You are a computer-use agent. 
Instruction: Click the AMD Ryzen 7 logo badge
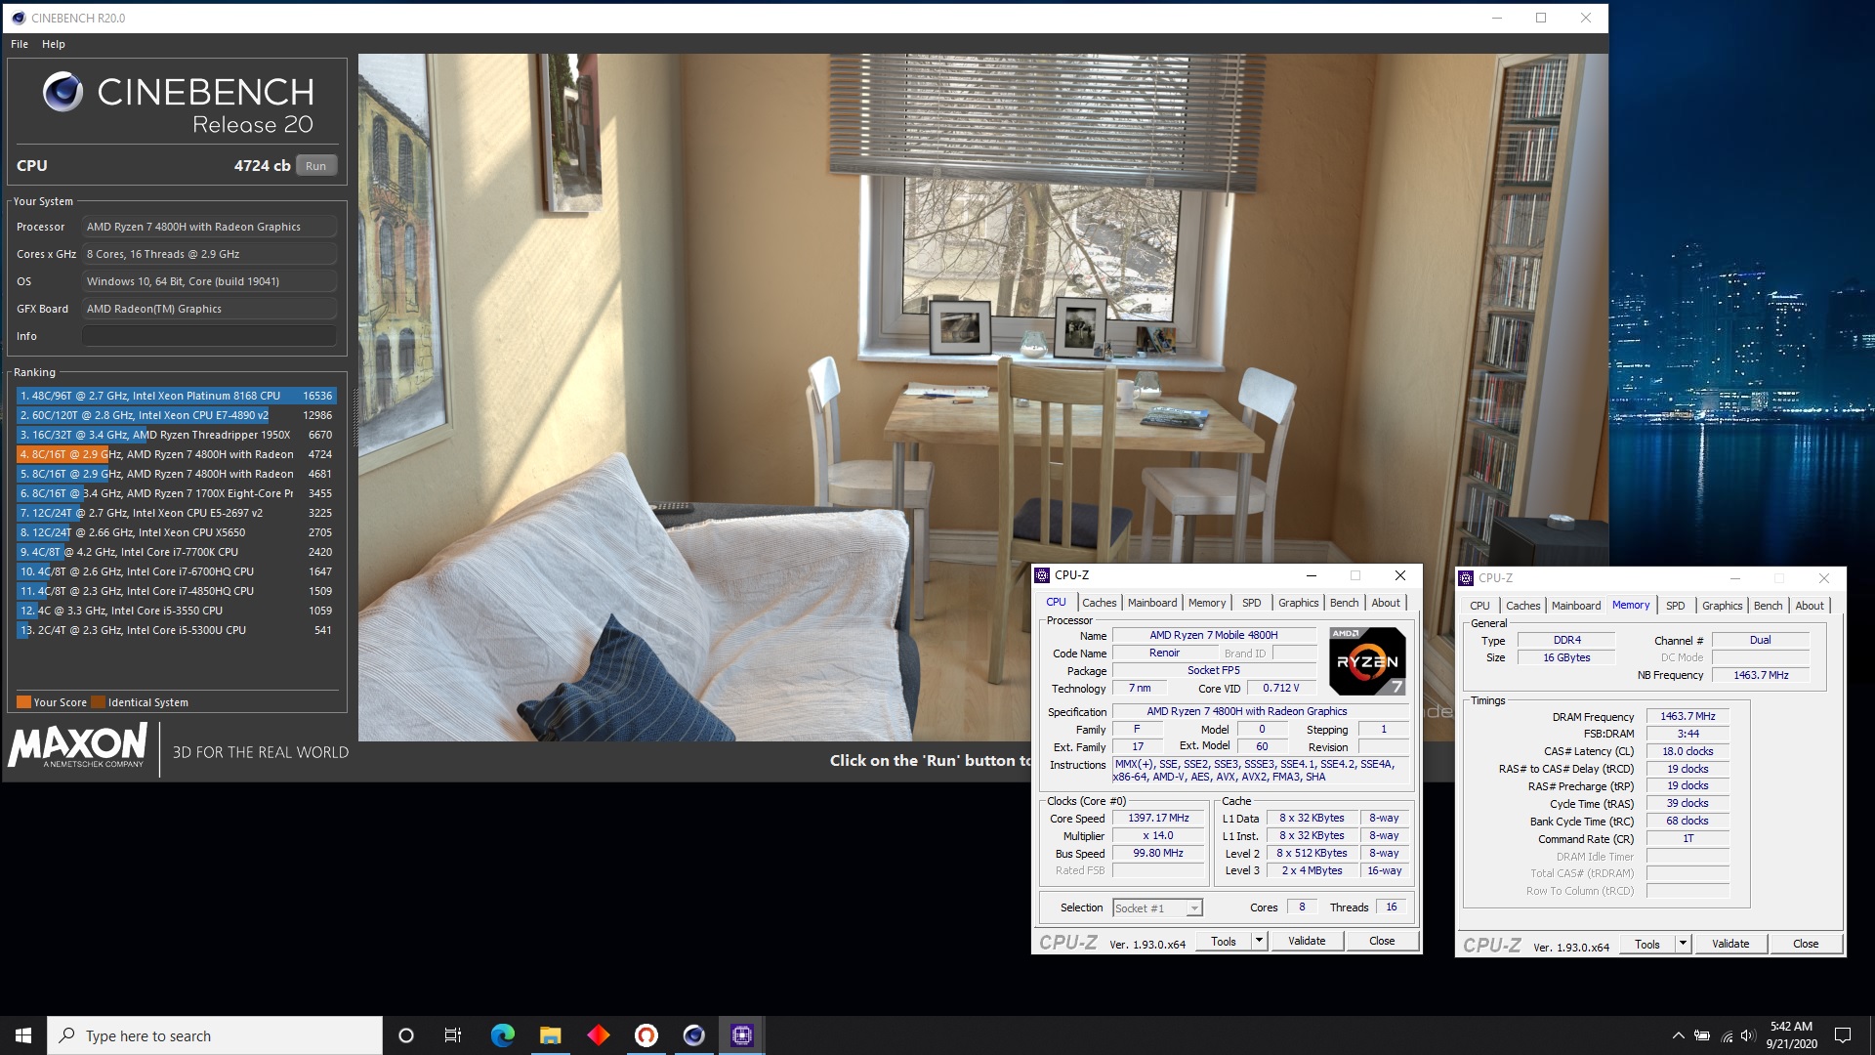pos(1367,661)
